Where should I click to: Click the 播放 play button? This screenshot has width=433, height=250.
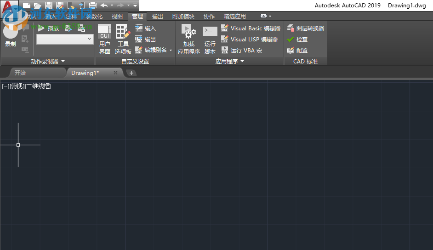pyautogui.click(x=48, y=28)
